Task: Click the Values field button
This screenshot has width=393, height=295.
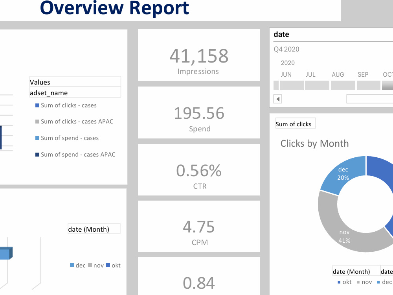Action: 75,82
